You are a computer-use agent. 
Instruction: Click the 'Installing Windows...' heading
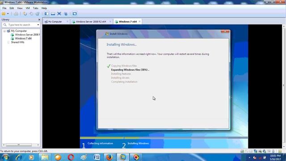(x=122, y=45)
